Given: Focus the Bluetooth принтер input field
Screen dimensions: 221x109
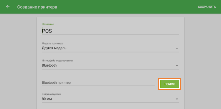Looking at the screenshot, I should [x=98, y=83].
